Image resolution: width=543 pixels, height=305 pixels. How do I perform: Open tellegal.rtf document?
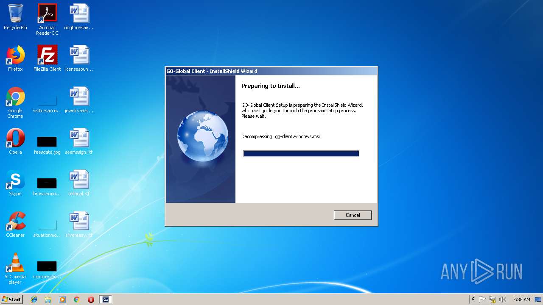79,183
